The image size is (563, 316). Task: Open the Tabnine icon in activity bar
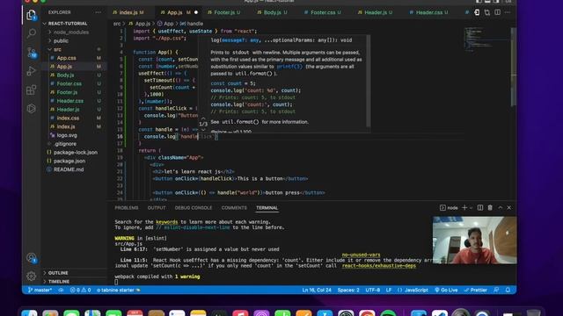point(32,108)
